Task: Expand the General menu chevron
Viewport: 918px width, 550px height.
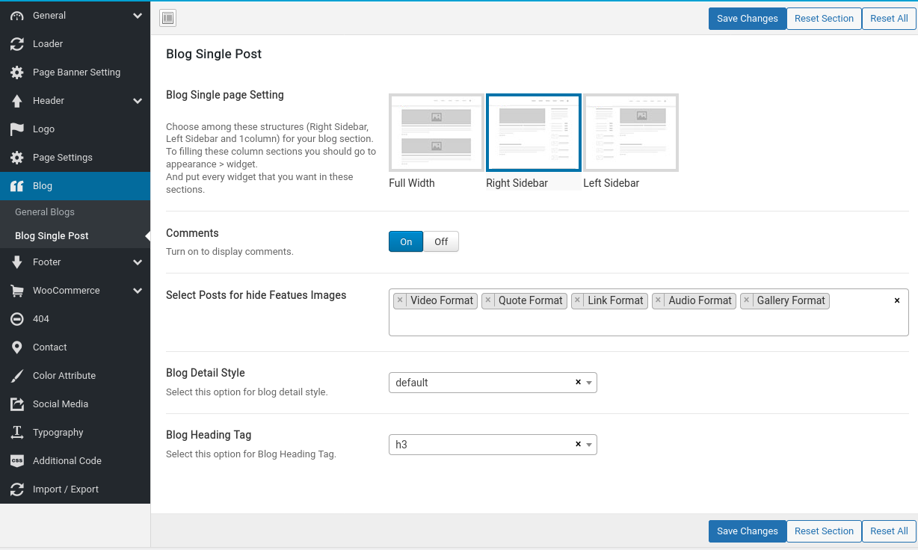Action: [138, 16]
